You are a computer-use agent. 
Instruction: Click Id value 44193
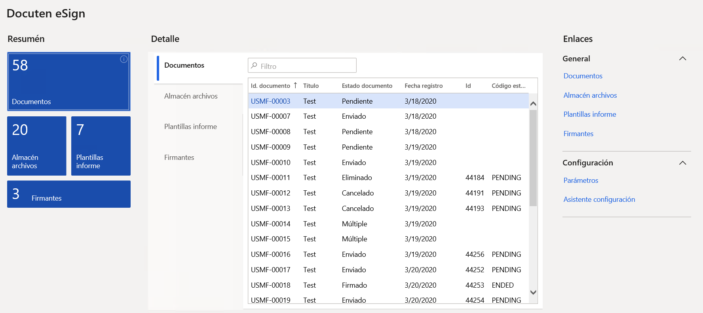[x=475, y=209]
